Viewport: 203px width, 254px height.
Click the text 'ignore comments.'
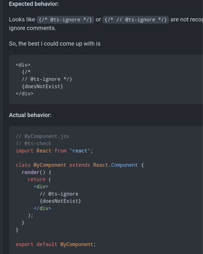(32, 28)
